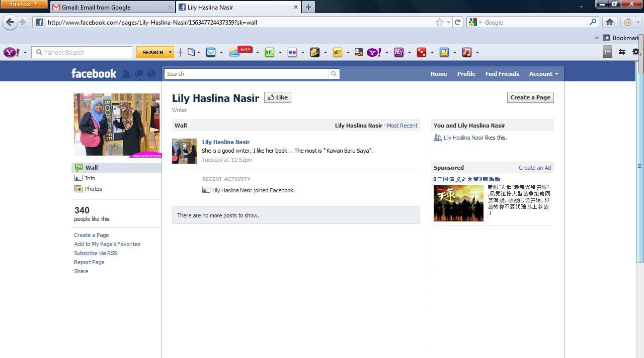644x358 pixels.
Task: Focus the Yahoo! Search input box
Action: coord(82,52)
